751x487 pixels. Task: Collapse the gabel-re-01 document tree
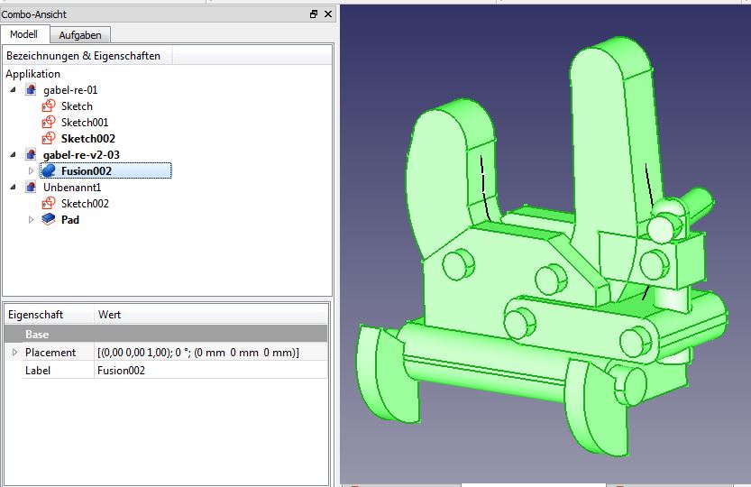point(13,90)
